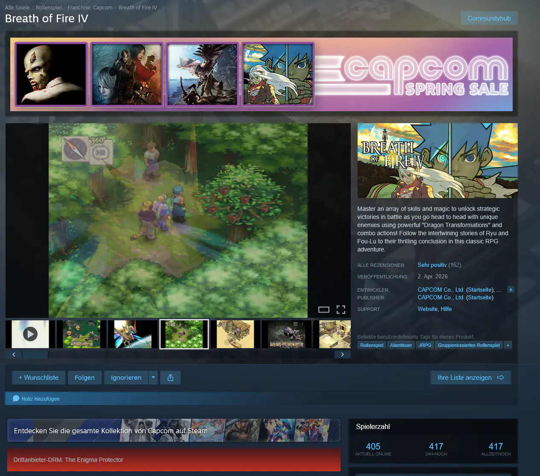This screenshot has width=540, height=476.
Task: Click the 405 Aktuell Online player count
Action: pos(373,449)
